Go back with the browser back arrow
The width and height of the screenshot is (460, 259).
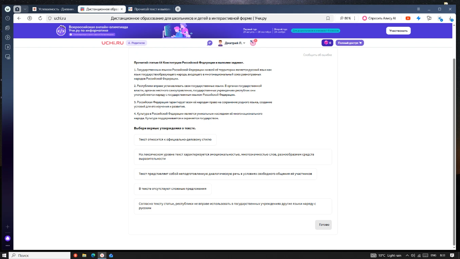click(19, 18)
